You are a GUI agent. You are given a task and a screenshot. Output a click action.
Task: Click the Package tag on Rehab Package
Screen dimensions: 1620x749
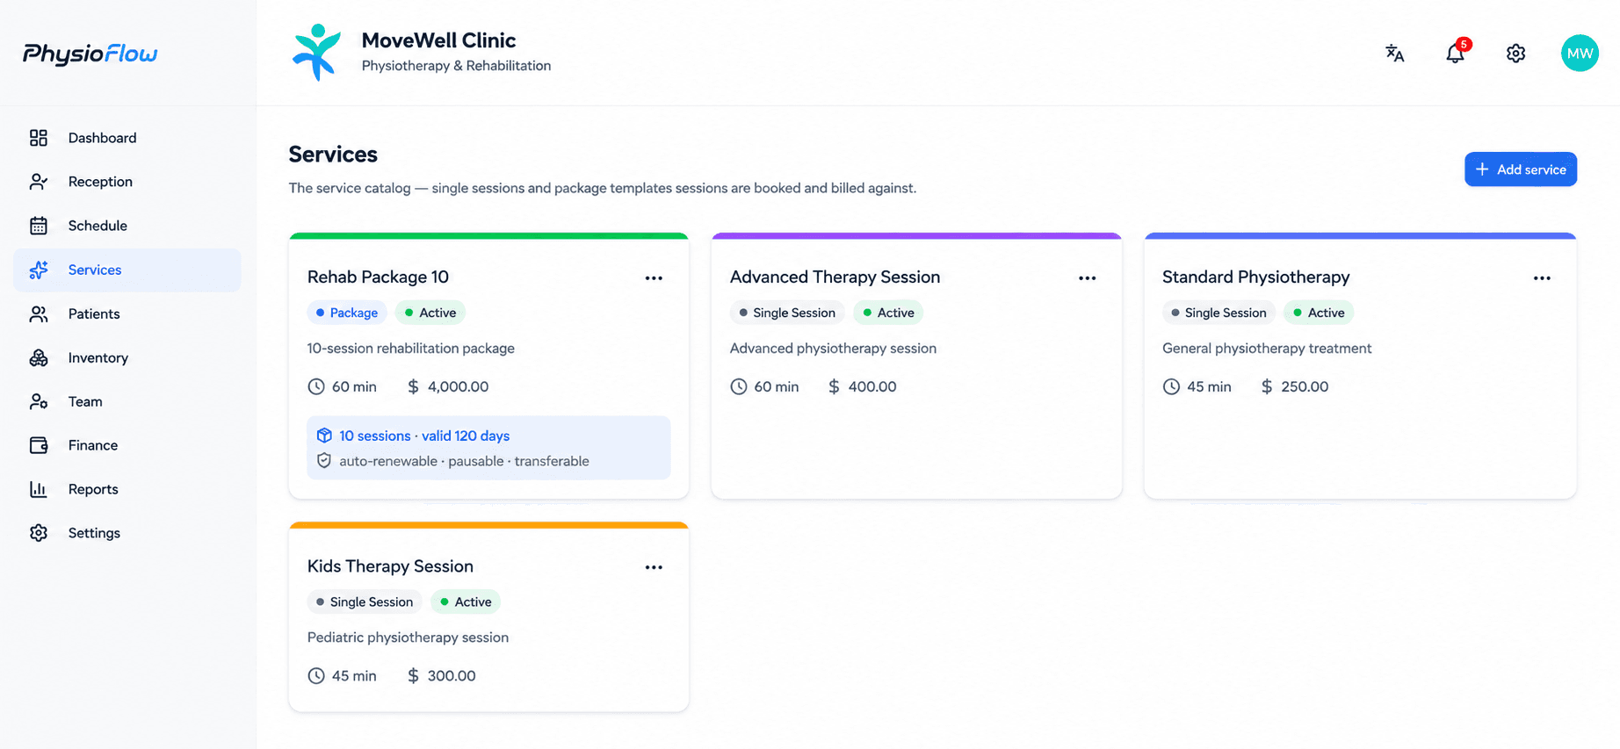click(x=347, y=313)
